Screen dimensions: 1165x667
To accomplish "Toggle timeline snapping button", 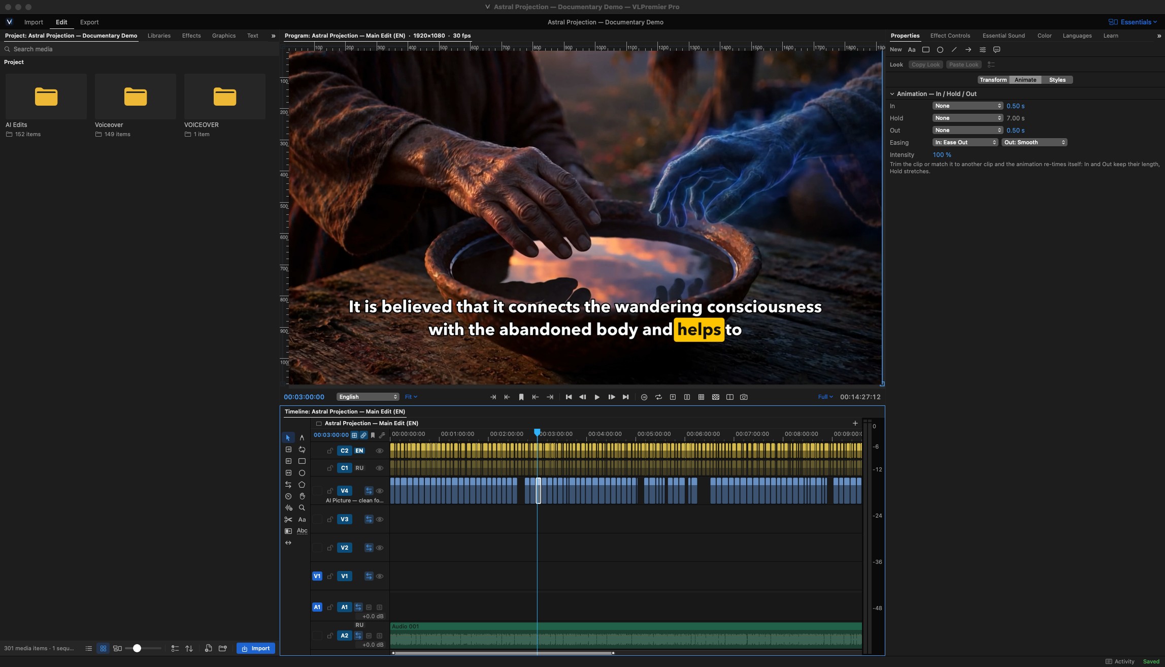I will click(354, 435).
